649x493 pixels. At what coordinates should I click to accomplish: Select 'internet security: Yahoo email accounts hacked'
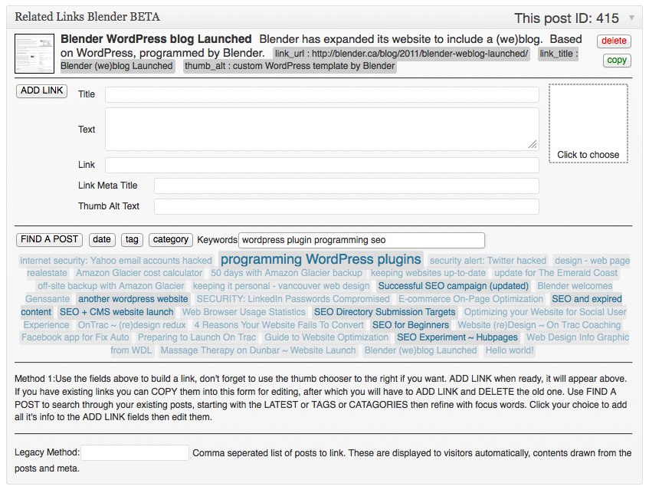point(116,261)
